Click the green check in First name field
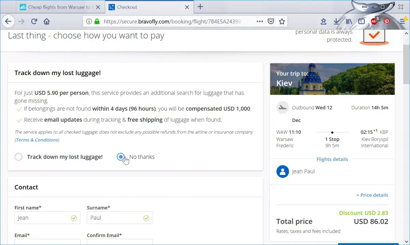The image size is (410, 245). [74, 218]
